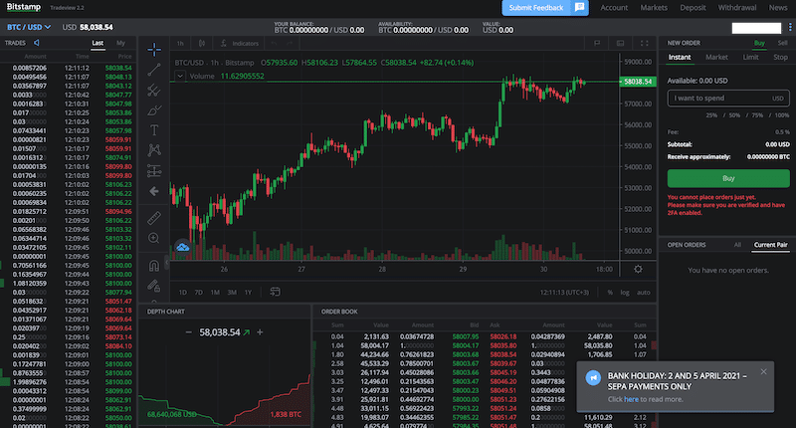
Task: Click the bank holiday announcement megaphone icon
Action: coord(593,378)
